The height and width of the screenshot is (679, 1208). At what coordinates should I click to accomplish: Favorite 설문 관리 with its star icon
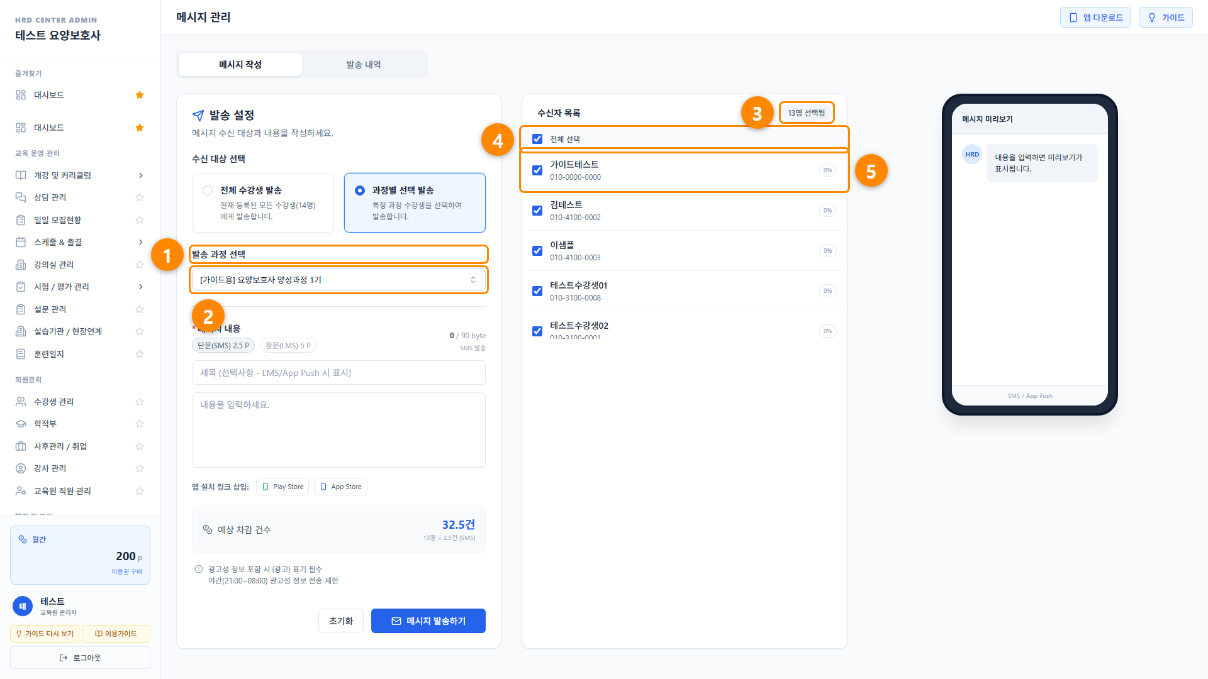[140, 309]
